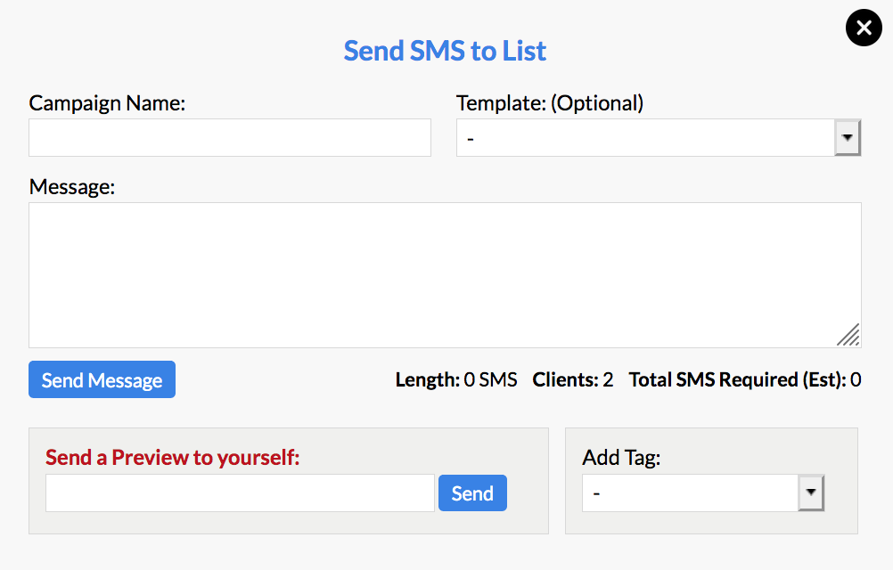893x570 pixels.
Task: Click the Add Tag label
Action: pos(621,458)
